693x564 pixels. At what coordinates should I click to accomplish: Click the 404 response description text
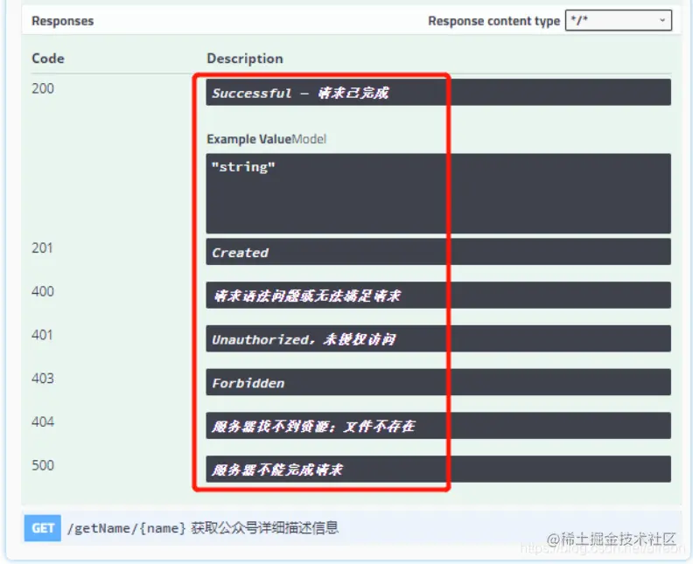313,426
